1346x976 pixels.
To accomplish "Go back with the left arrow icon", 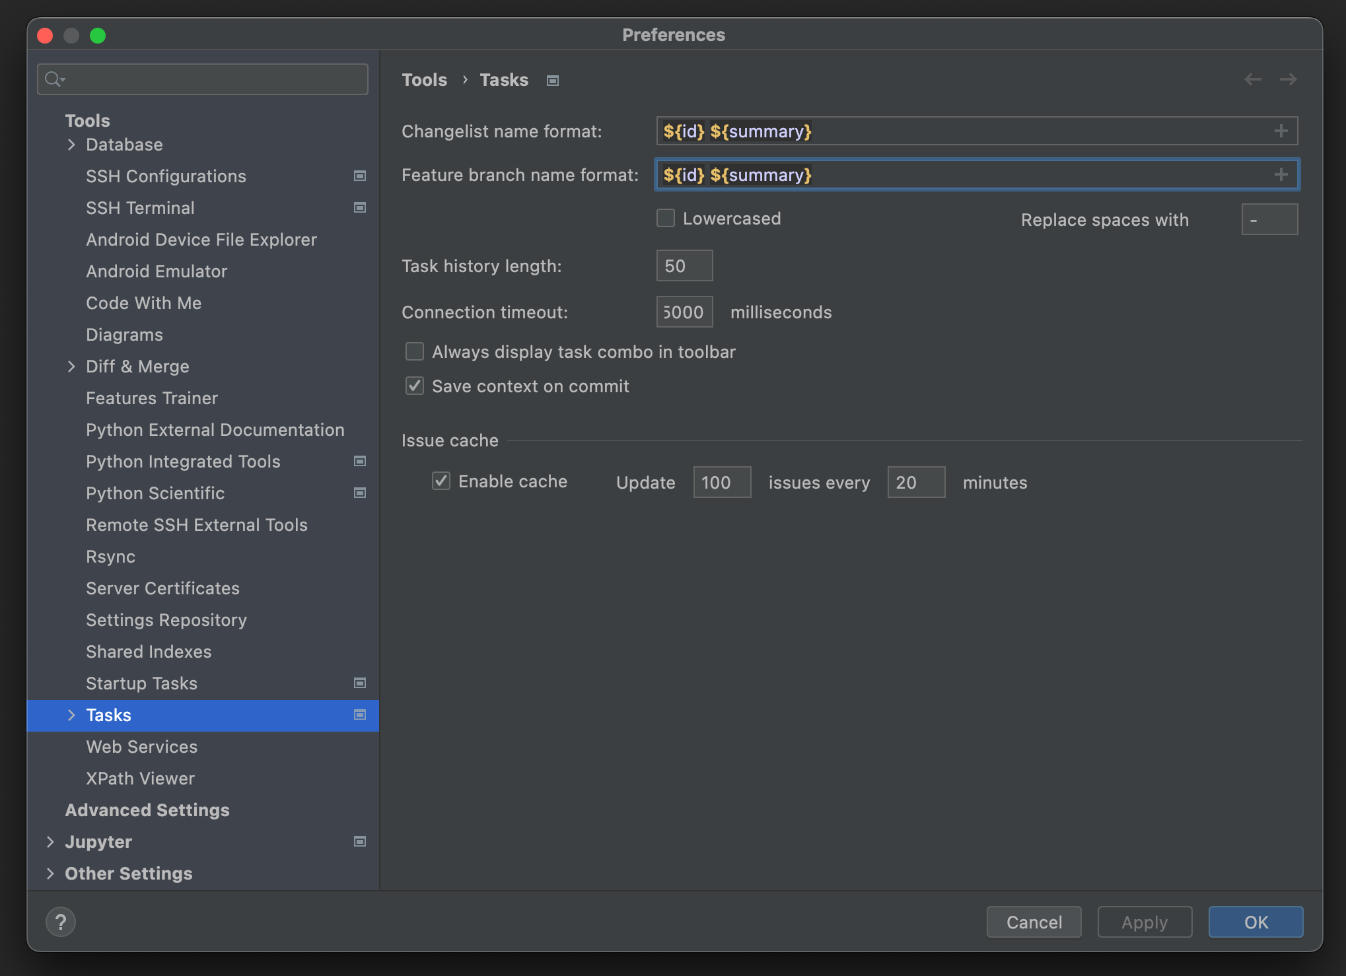I will pyautogui.click(x=1252, y=79).
